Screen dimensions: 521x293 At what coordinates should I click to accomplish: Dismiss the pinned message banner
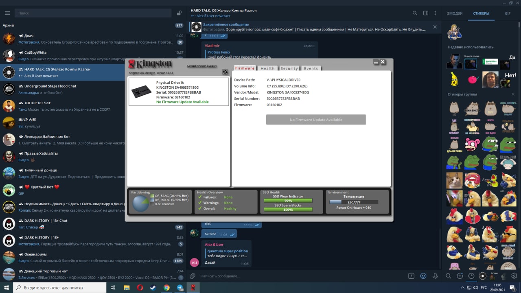435,27
